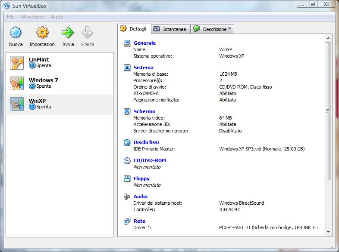This screenshot has width=339, height=252.
Task: Click the VirtualBox cube title icon
Action: coord(7,6)
